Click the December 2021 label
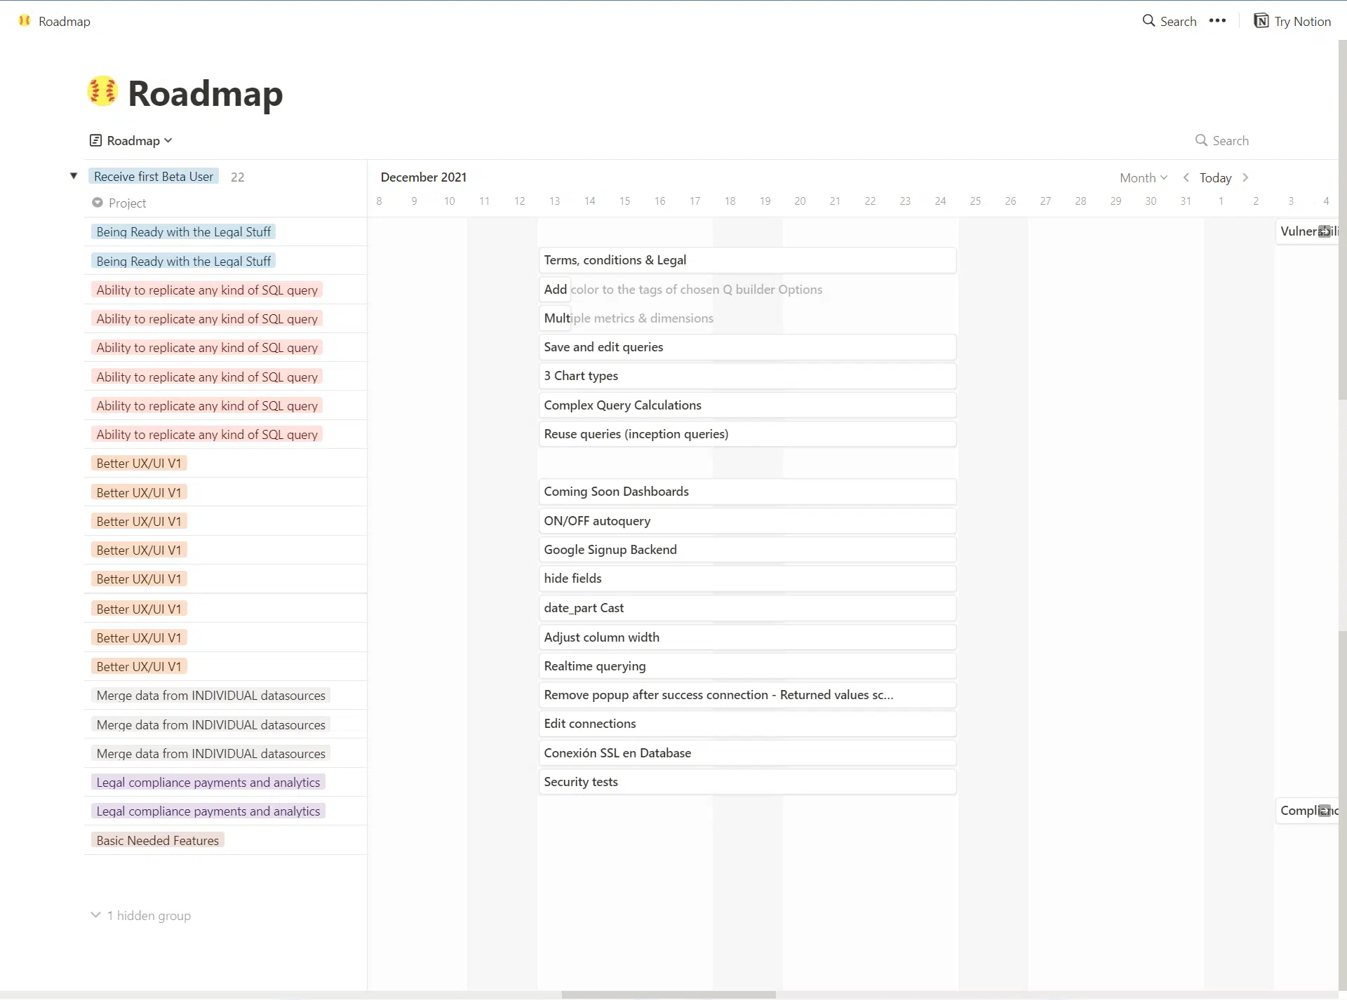 423,177
